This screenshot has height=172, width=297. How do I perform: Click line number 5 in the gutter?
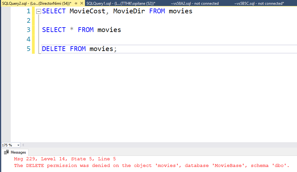(29, 49)
